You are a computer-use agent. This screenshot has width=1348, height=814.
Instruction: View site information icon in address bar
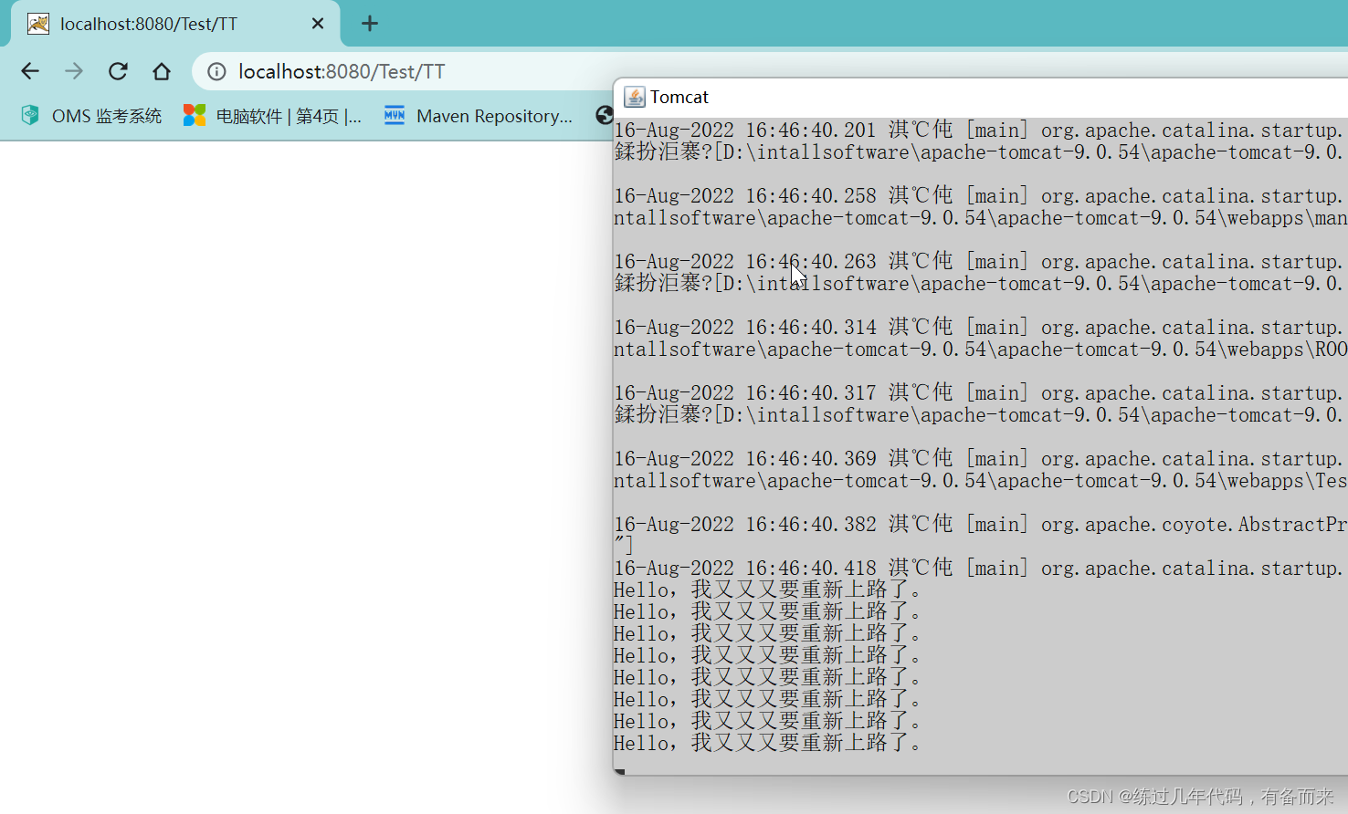(216, 71)
